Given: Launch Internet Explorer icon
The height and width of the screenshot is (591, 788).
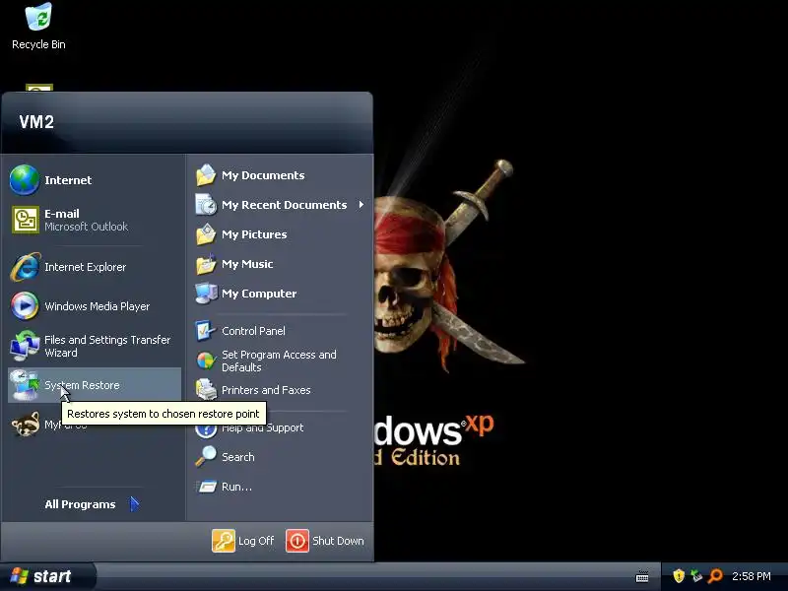Looking at the screenshot, I should [x=26, y=267].
